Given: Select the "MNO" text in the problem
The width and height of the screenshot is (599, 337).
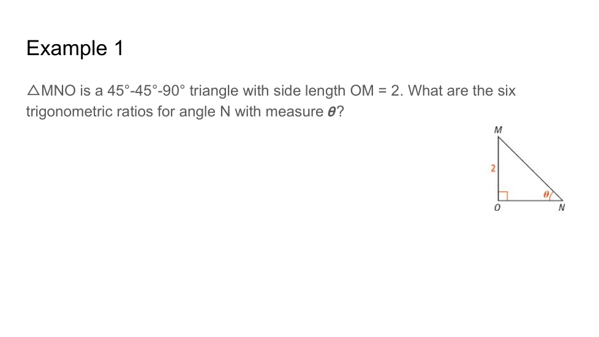Looking at the screenshot, I should pyautogui.click(x=58, y=91).
